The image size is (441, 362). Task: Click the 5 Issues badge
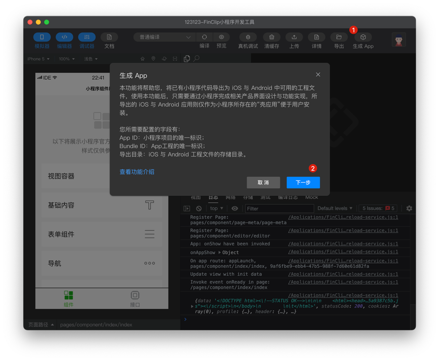tap(378, 209)
